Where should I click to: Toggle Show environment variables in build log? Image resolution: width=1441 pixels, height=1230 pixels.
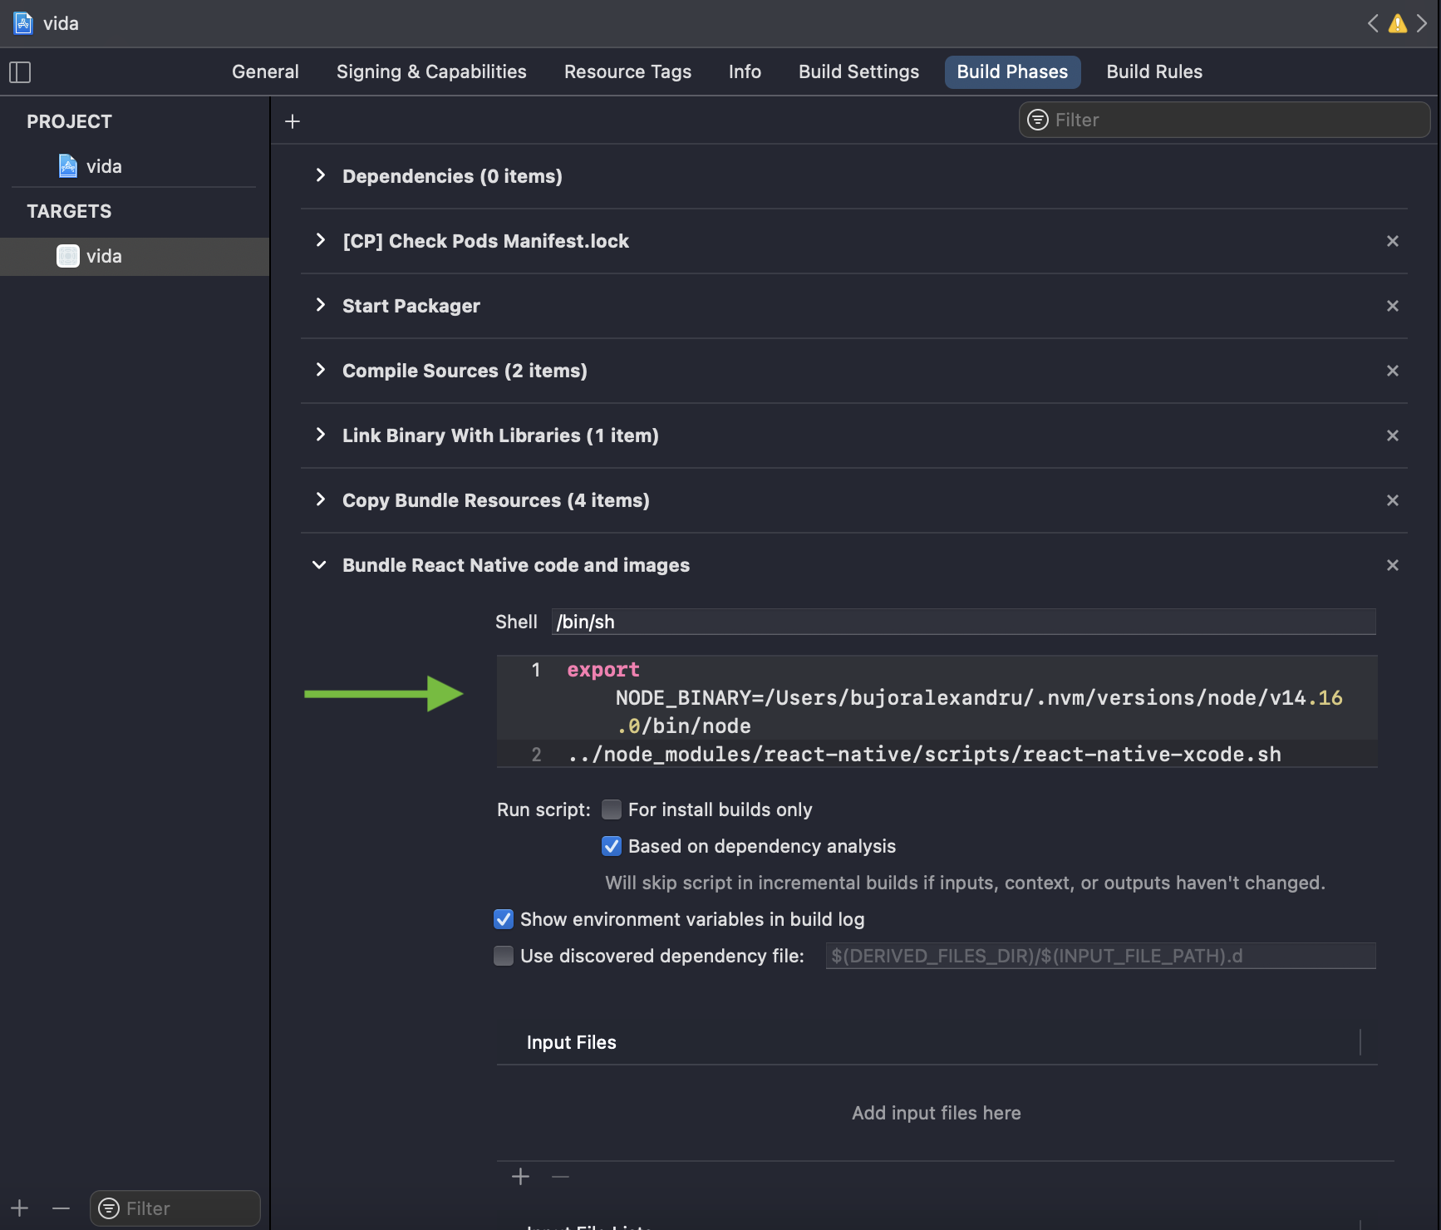[x=504, y=919]
